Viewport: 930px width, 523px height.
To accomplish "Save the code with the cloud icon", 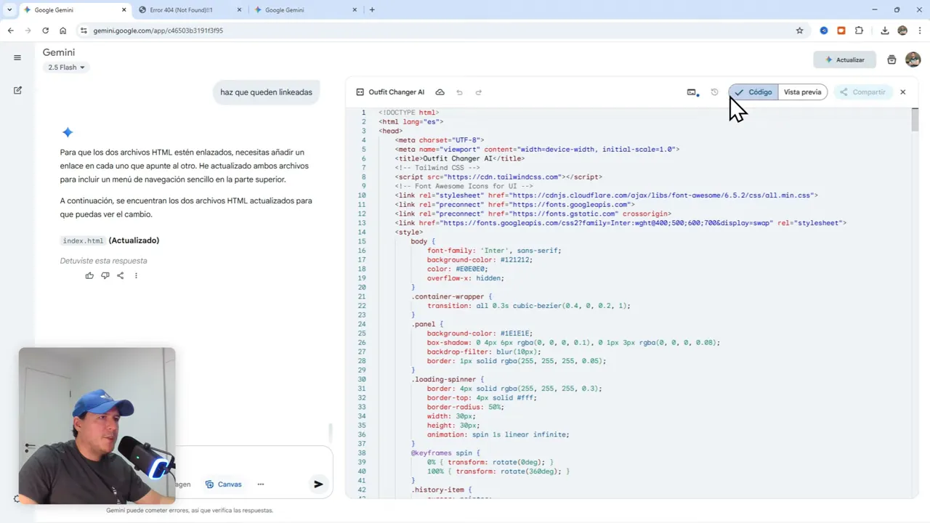I will tap(440, 92).
